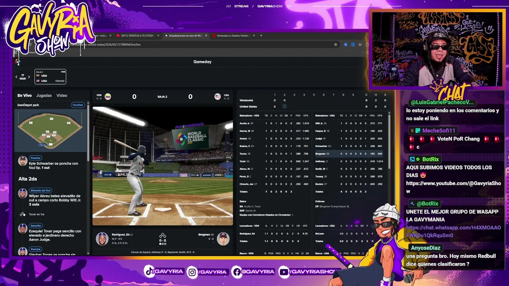This screenshot has width=509, height=286.
Task: Switch to the Jugadas tab
Action: pos(44,95)
